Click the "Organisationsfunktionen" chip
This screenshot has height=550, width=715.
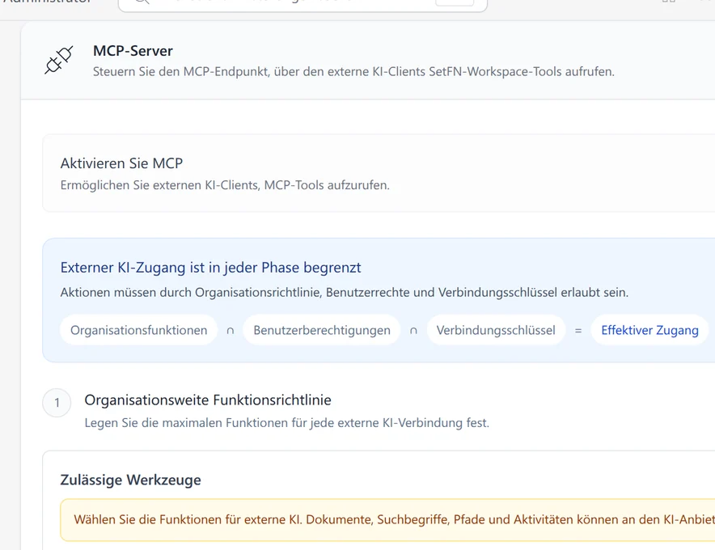click(x=138, y=330)
